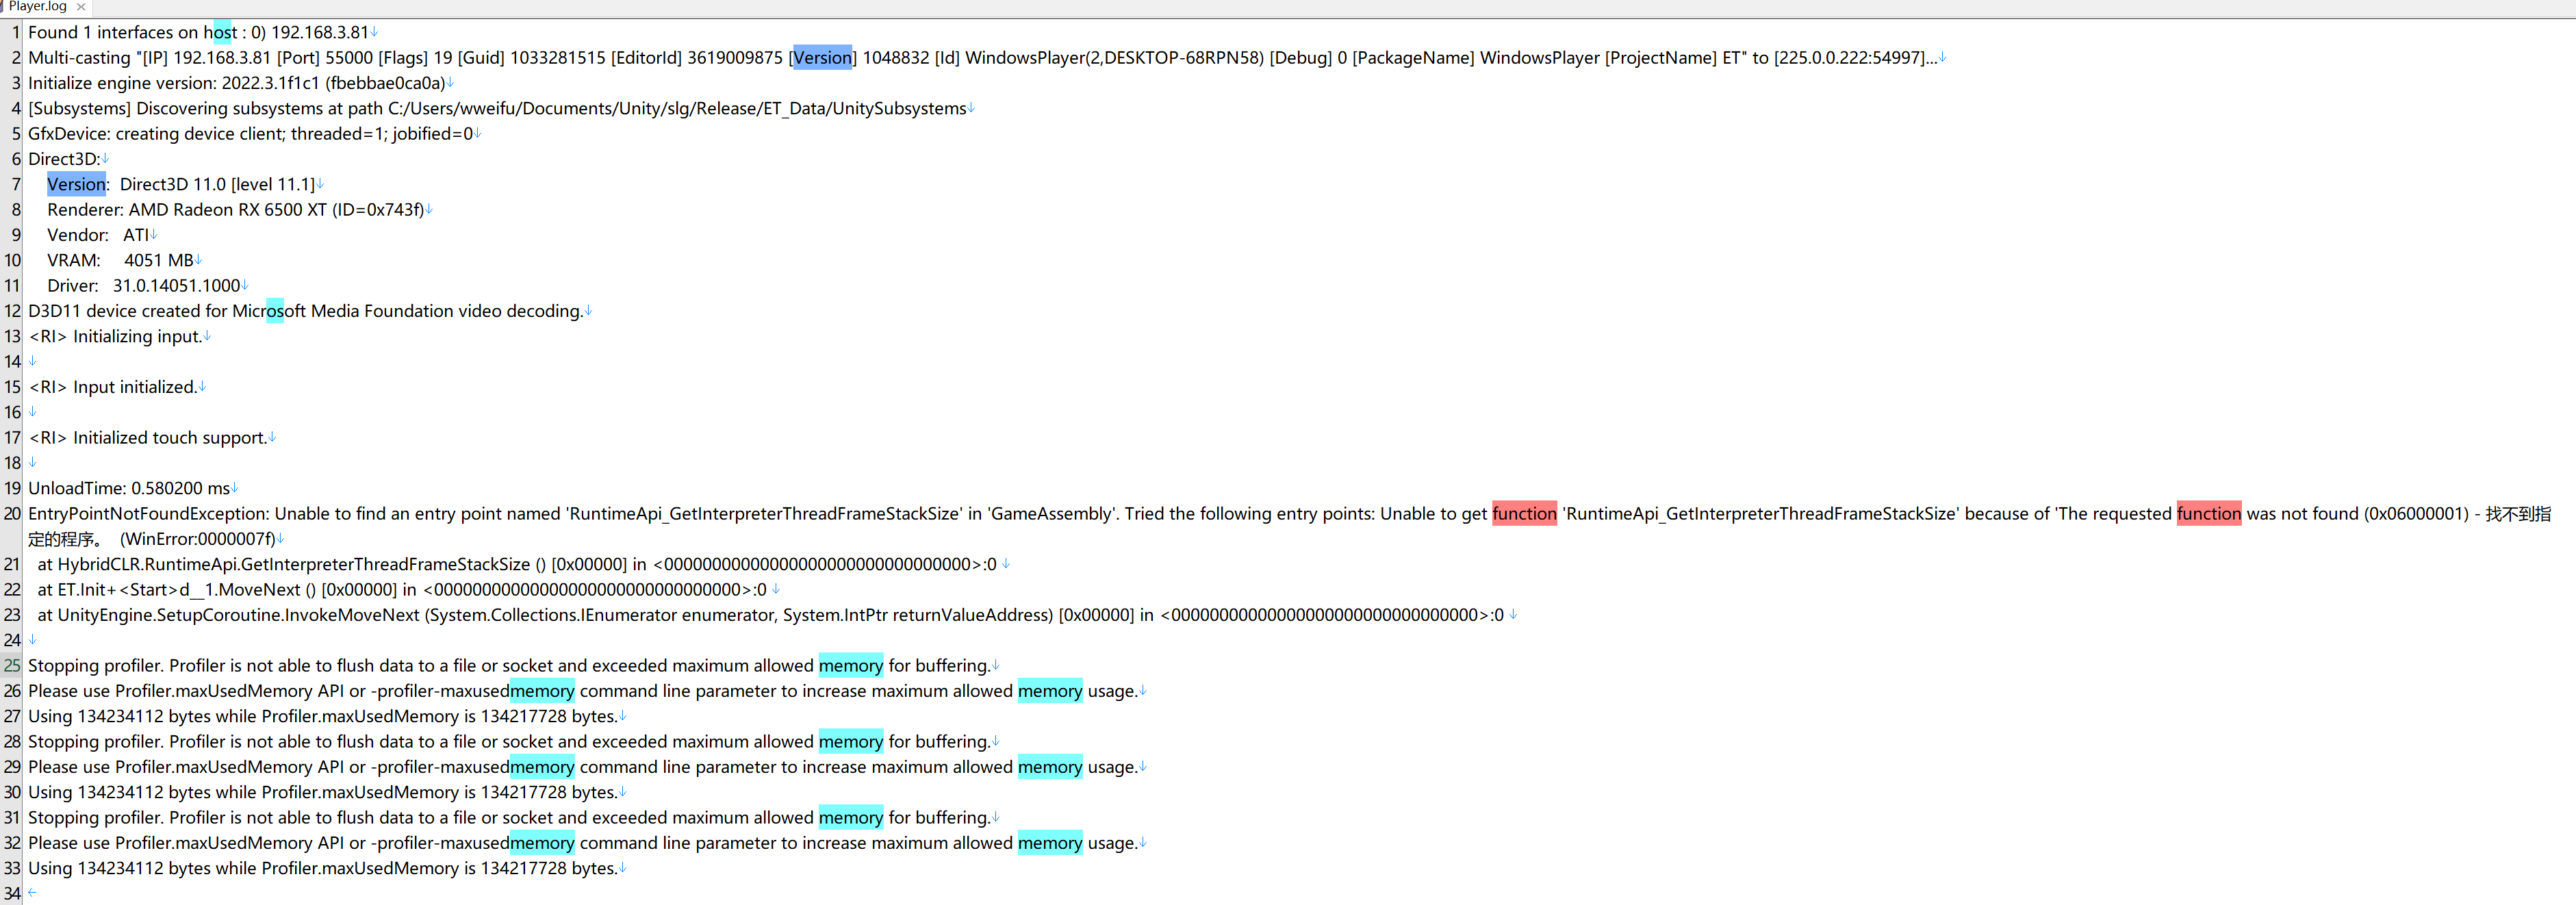Click the 'Direct3D:' line
2576x905 pixels.
point(64,160)
